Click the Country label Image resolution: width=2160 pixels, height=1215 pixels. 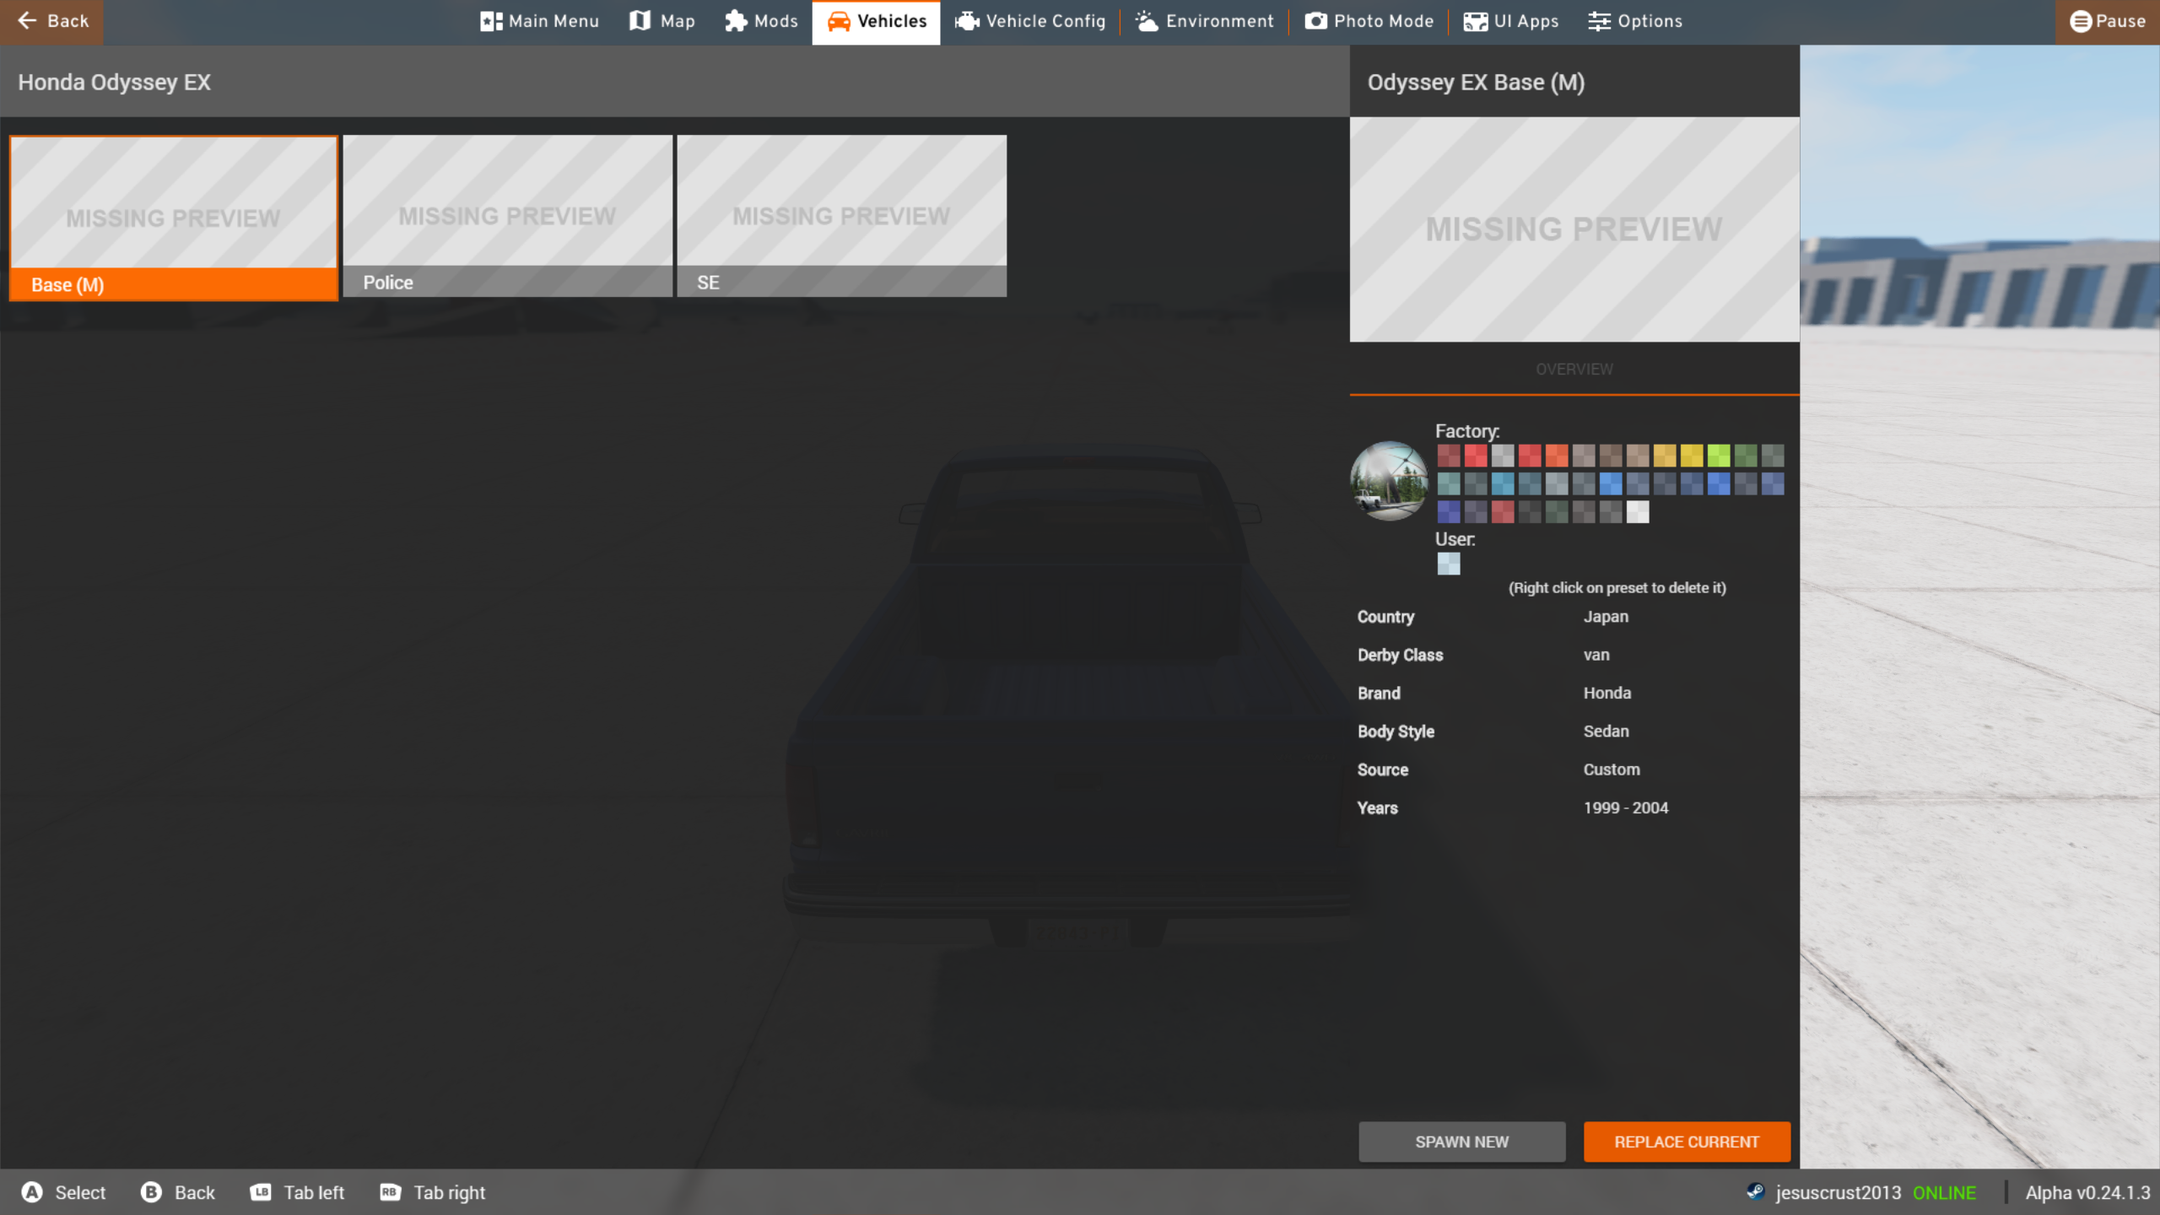click(x=1385, y=617)
